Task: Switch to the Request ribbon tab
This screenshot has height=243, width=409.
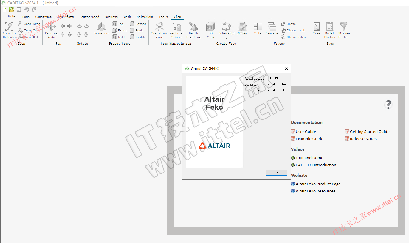Action: 111,17
